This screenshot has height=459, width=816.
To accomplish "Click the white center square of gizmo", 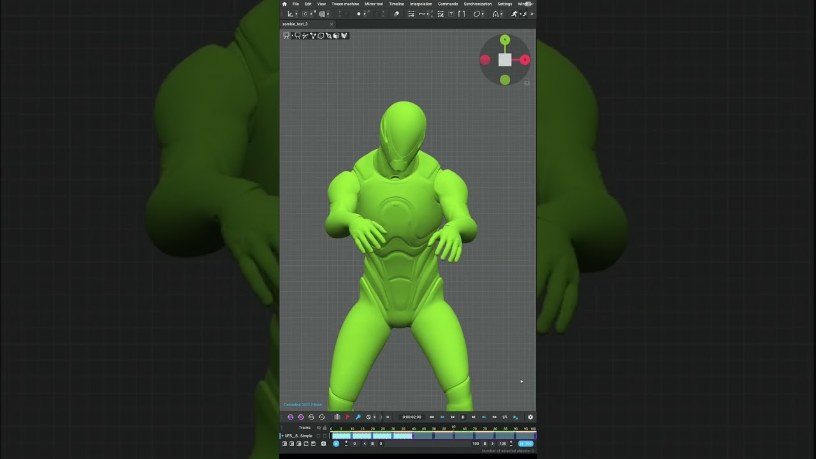I will pyautogui.click(x=505, y=60).
